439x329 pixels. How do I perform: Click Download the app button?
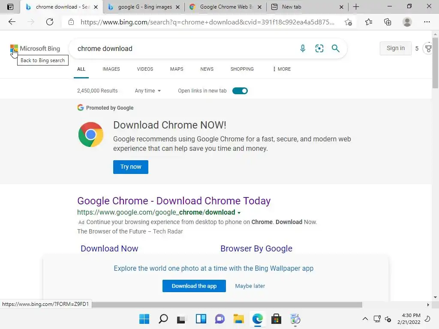pos(194,286)
